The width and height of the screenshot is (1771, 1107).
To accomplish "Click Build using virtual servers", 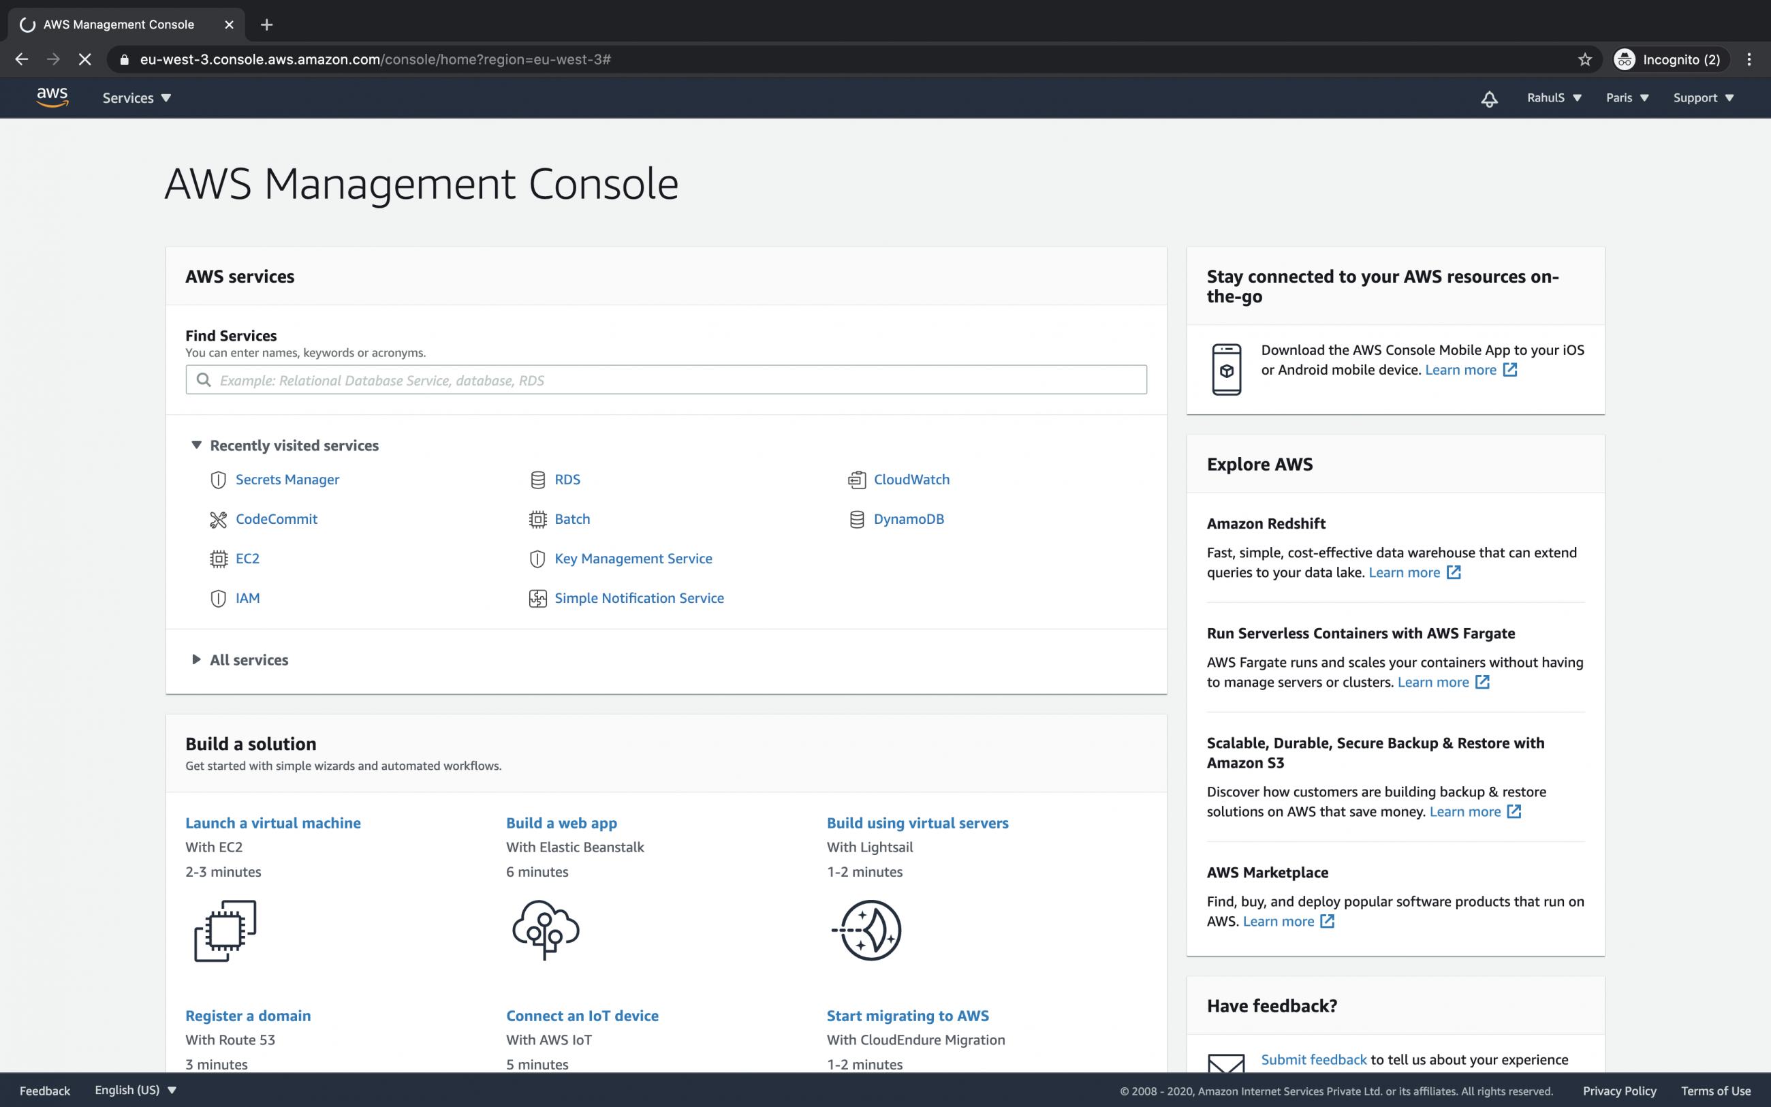I will click(x=917, y=823).
